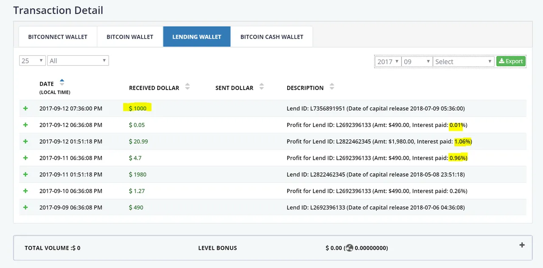Click the $ 0.00 level bonus value

[x=334, y=248]
